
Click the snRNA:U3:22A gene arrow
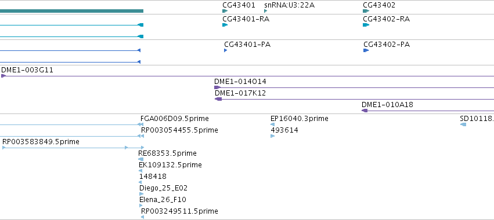coord(266,11)
